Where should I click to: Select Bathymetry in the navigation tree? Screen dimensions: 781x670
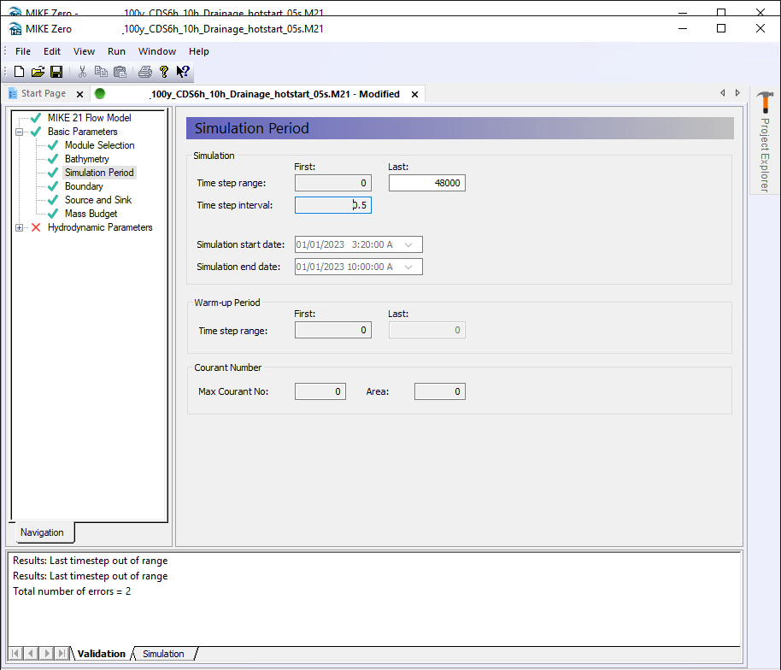click(86, 159)
